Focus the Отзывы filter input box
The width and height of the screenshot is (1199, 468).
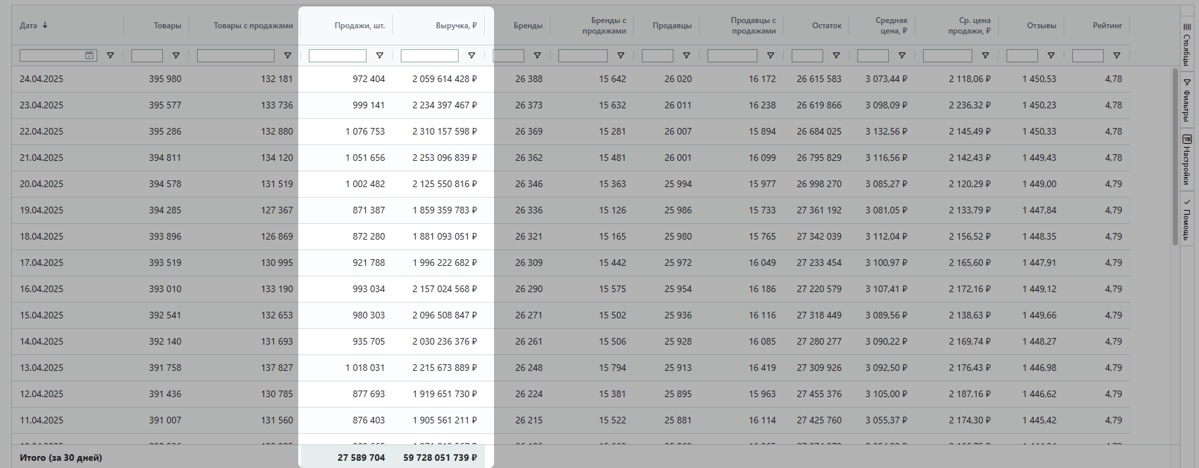[x=1022, y=56]
